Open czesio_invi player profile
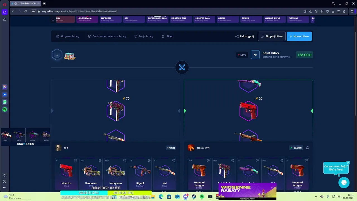 point(199,148)
